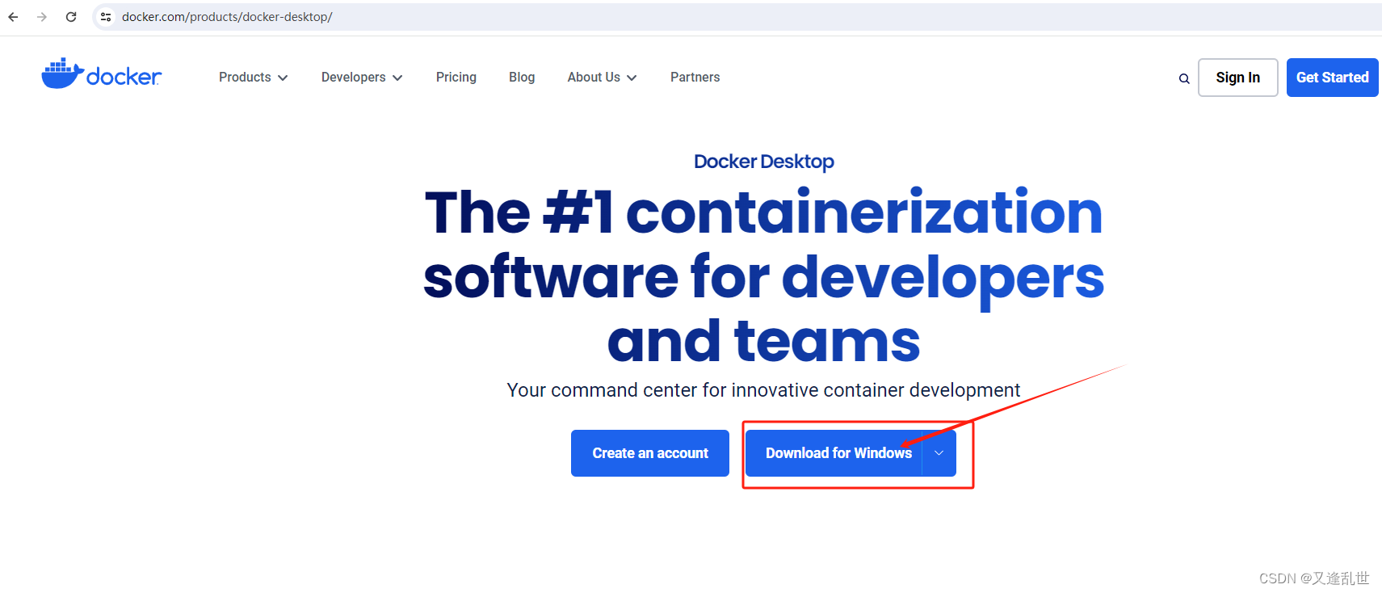Click Download for Windows button
Screen dimensions: 1382x593
click(834, 453)
